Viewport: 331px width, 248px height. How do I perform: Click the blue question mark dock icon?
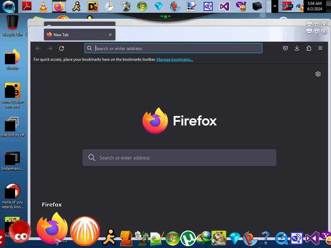[266, 238]
